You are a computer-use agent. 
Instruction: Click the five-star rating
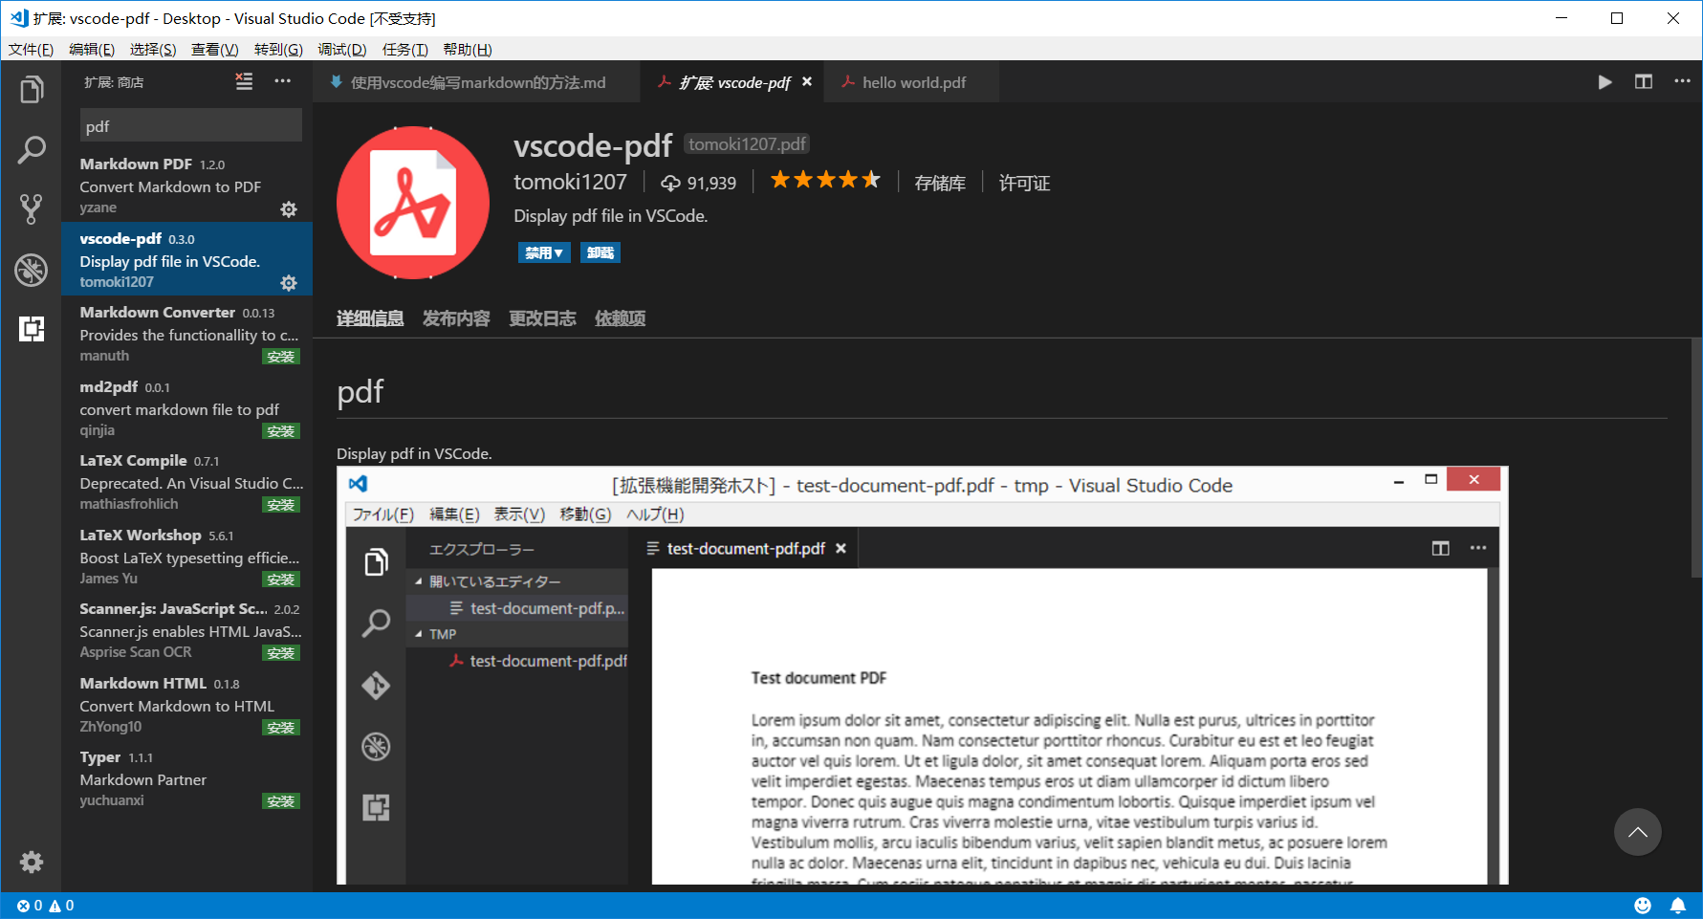825,180
